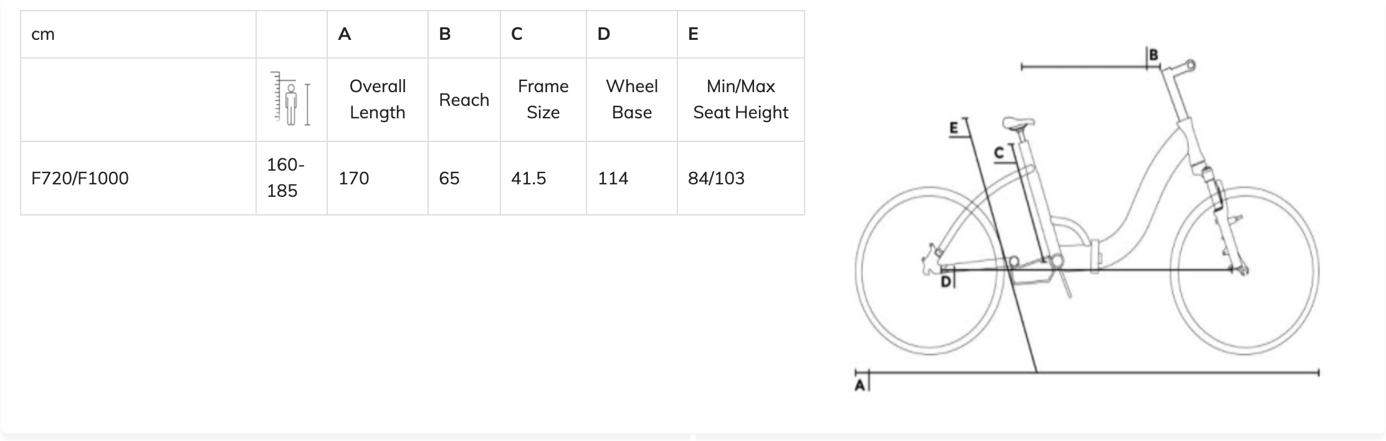Click the bike saddle in the diagram
The width and height of the screenshot is (1386, 441).
pos(1019,123)
